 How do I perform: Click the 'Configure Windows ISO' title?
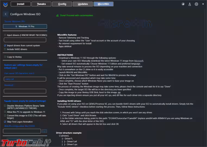tap(25, 14)
